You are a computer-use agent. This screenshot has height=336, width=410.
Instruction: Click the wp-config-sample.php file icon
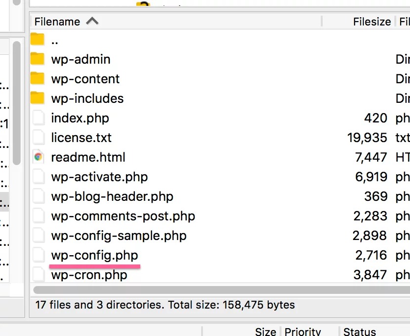[x=39, y=235]
